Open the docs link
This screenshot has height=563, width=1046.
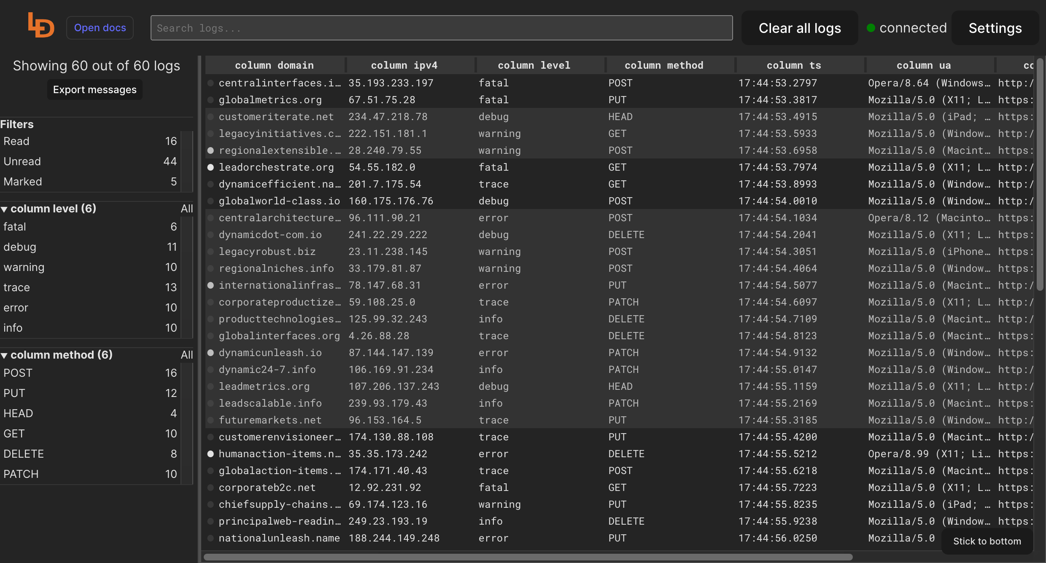(100, 28)
